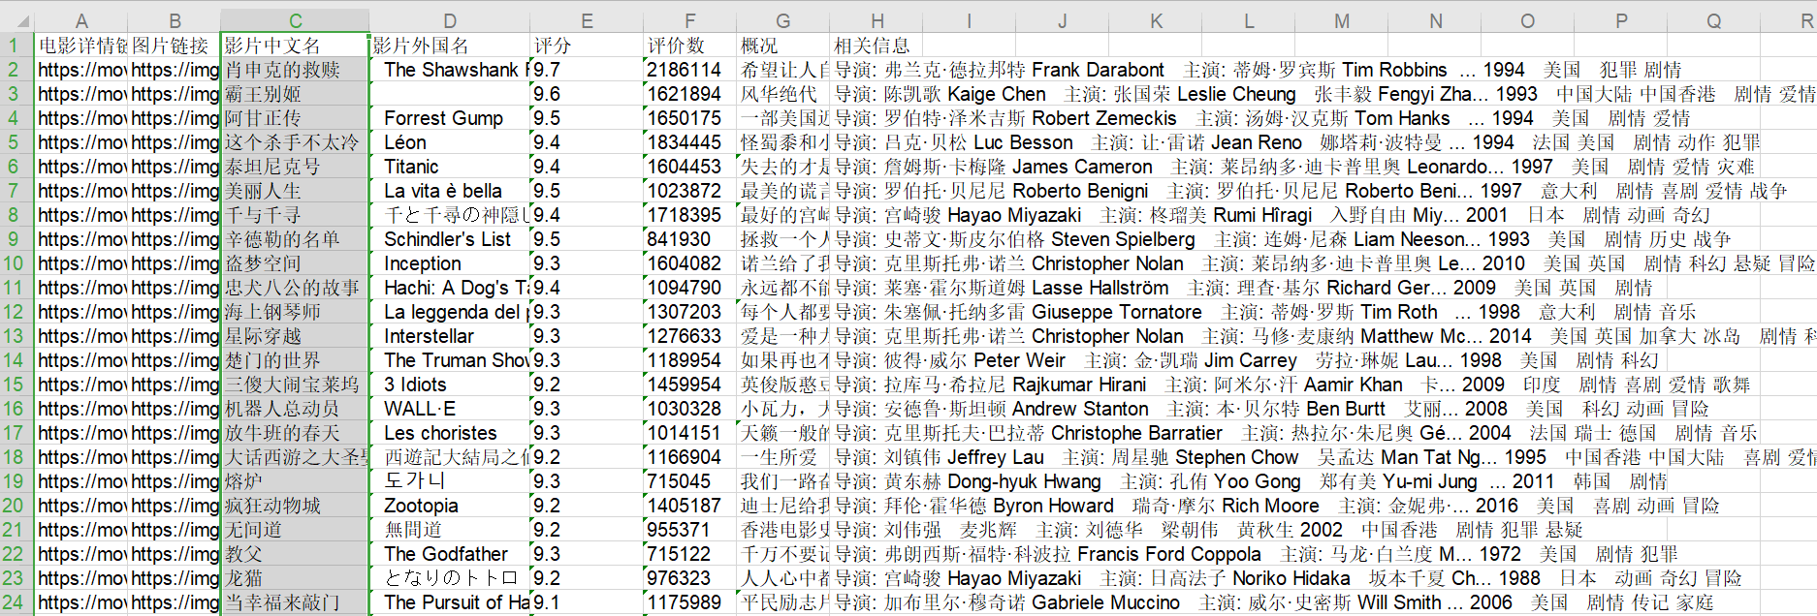Select column H header

coord(877,20)
